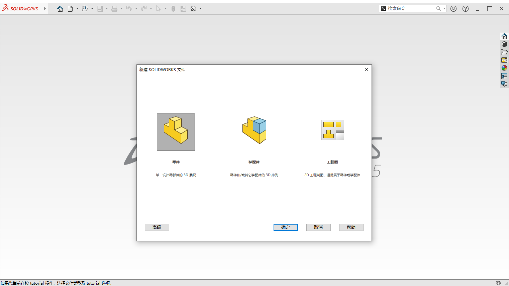Click the Rebuild icon in the top toolbar
Screen dimensions: 509x286
pos(173,8)
